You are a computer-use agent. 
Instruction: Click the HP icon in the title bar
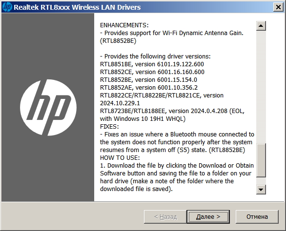tap(7, 7)
